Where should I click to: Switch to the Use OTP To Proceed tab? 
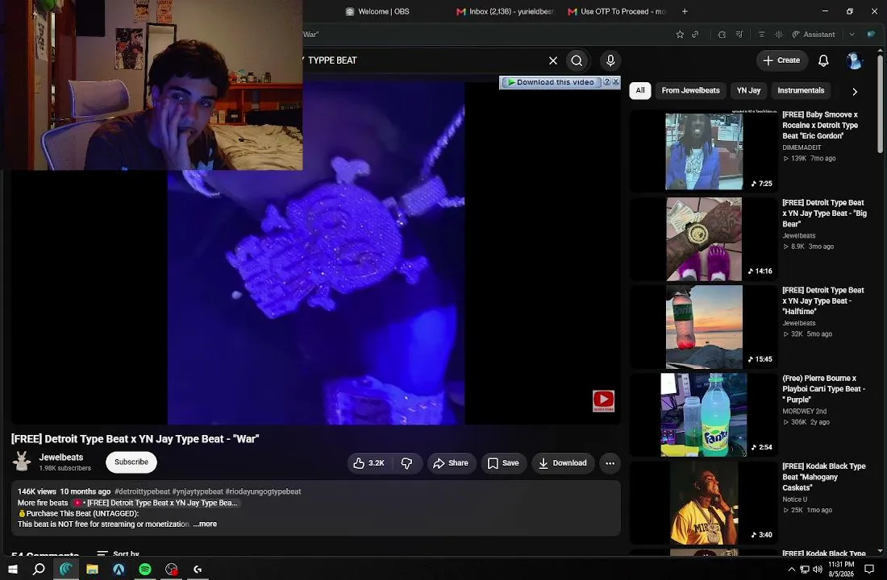[x=617, y=11]
